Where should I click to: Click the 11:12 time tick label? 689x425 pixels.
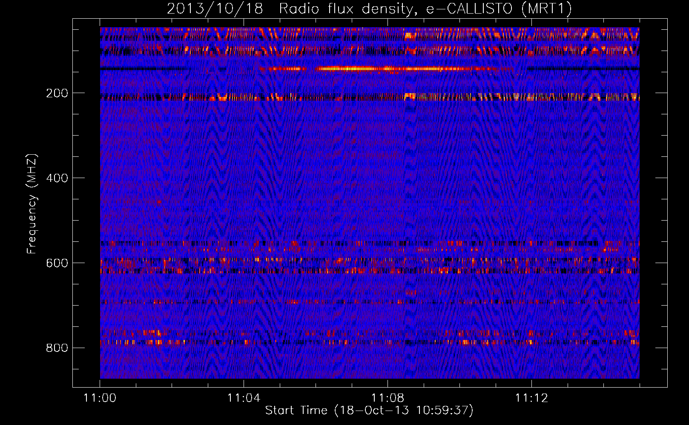point(531,398)
